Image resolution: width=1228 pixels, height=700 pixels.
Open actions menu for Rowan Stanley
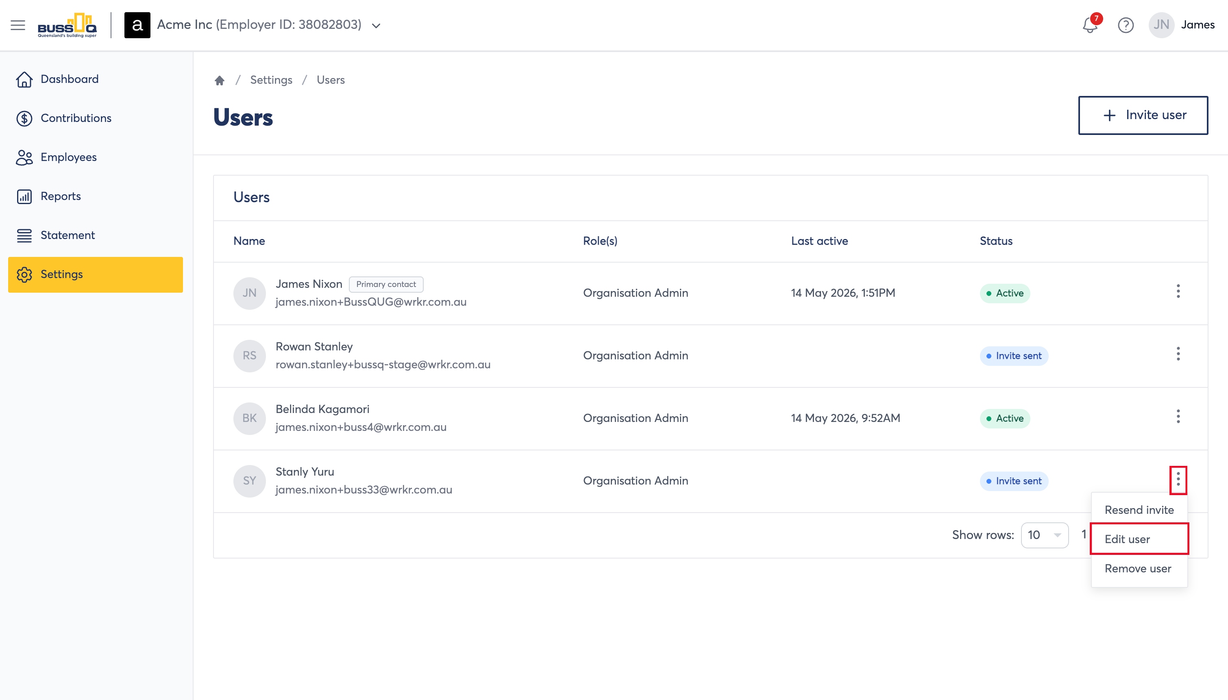coord(1178,354)
